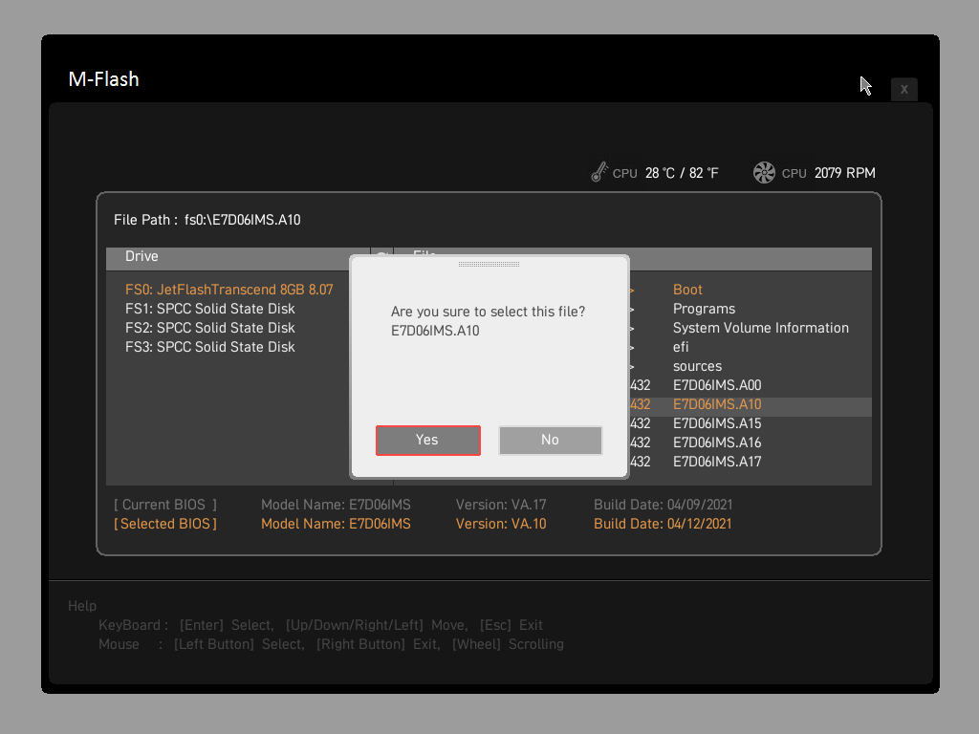The width and height of the screenshot is (979, 734).
Task: Confirm file selection with Yes button
Action: tap(427, 440)
